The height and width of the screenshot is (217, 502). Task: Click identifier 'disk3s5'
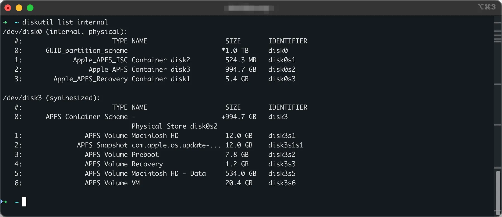click(282, 174)
